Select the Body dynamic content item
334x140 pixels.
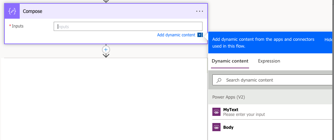pyautogui.click(x=228, y=127)
